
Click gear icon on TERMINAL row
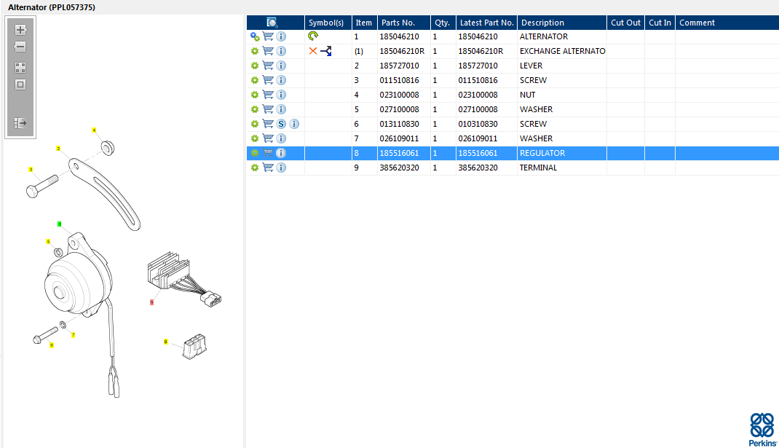click(x=255, y=168)
